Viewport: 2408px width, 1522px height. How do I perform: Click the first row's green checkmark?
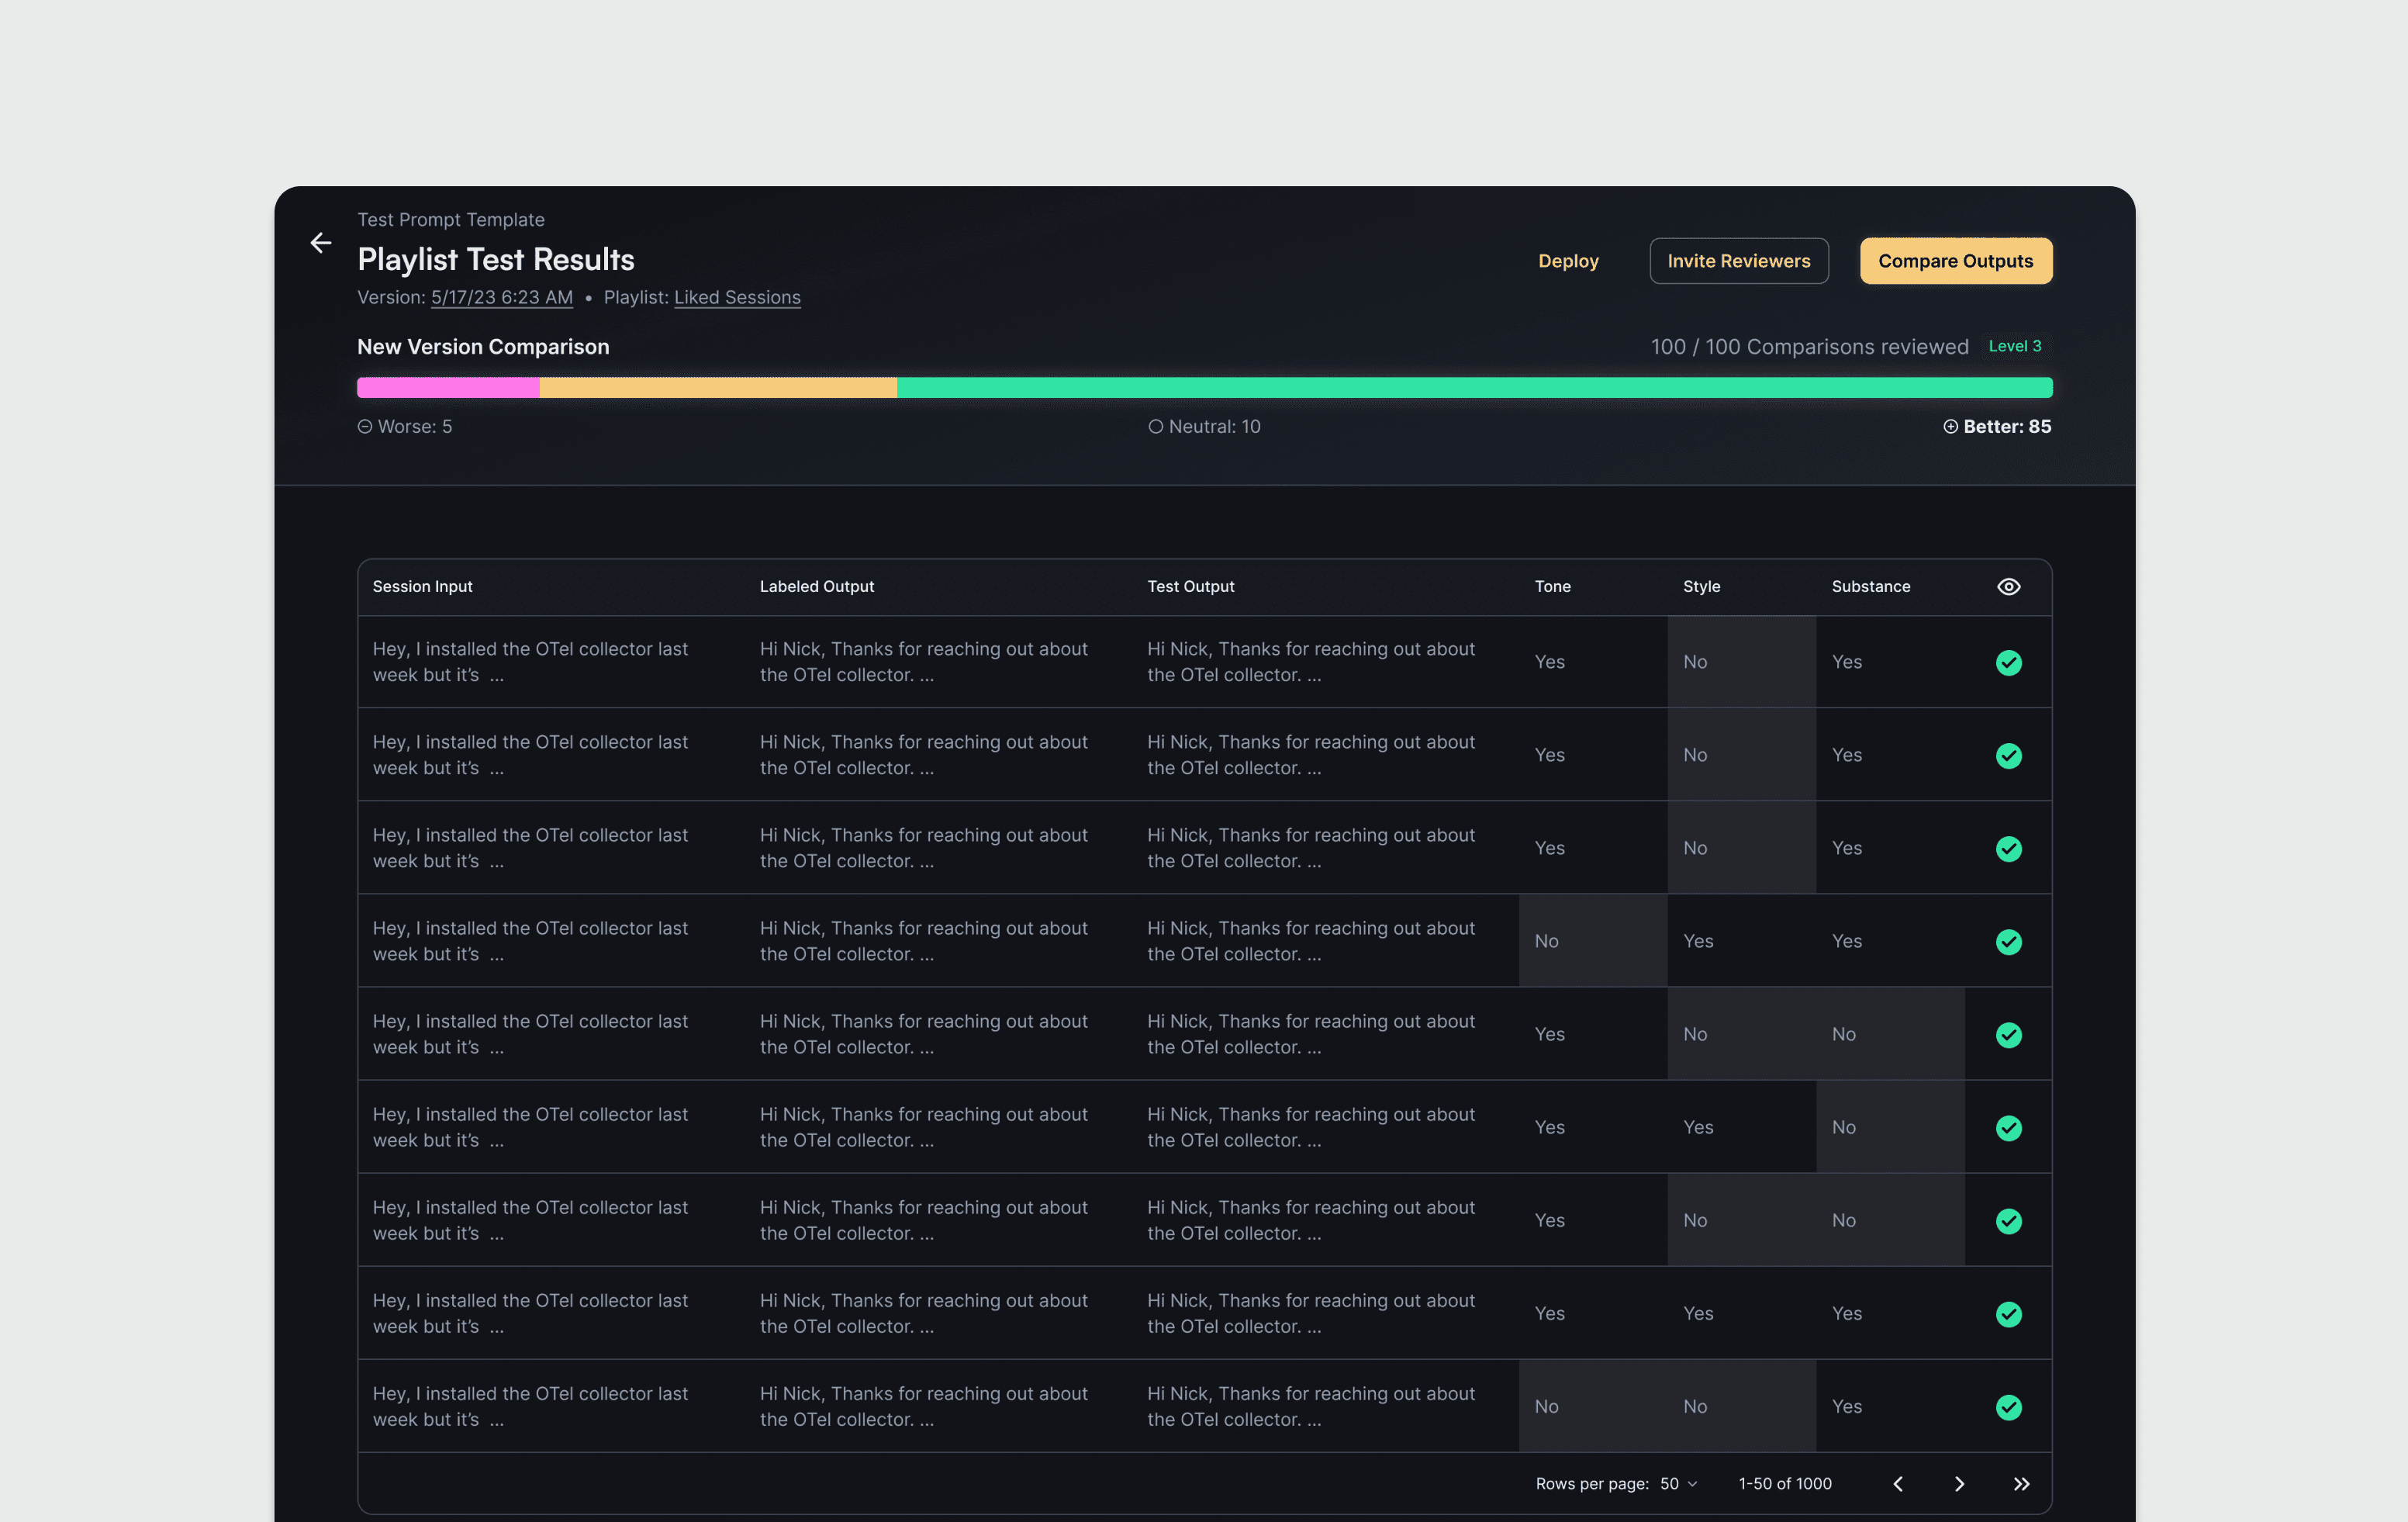pyautogui.click(x=2008, y=662)
